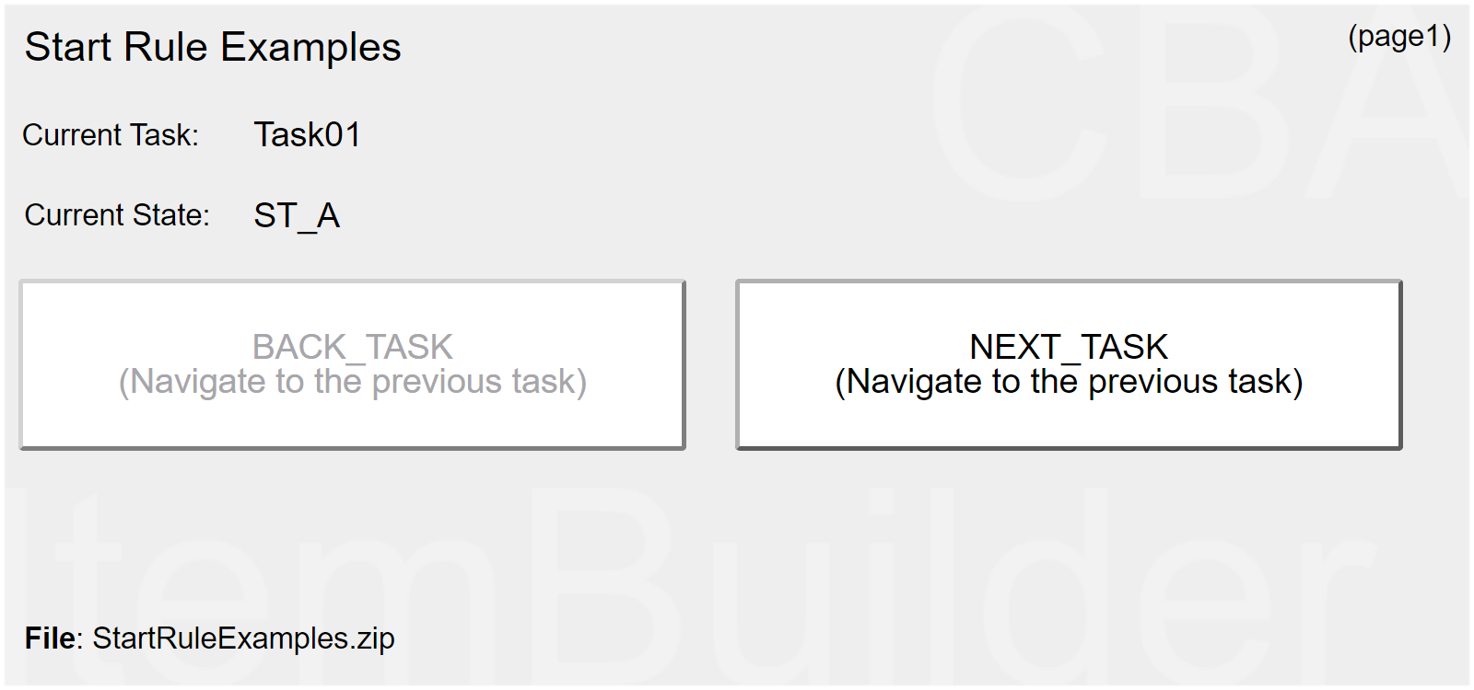
Task: Click the word "Examples" in the heading
Action: pos(310,48)
